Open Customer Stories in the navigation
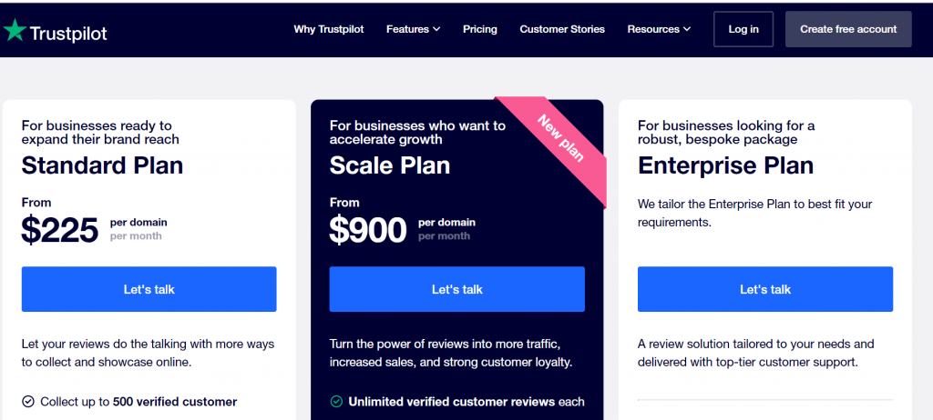The image size is (933, 420). (x=562, y=29)
